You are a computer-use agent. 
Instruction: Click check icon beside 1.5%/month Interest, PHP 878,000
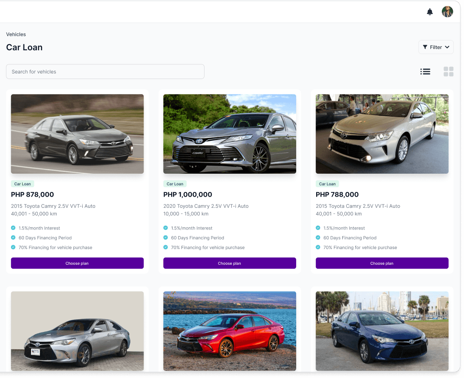pos(13,228)
